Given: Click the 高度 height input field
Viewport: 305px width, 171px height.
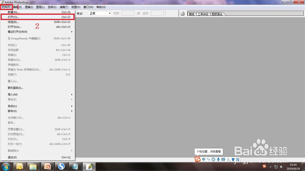Looking at the screenshot, I should click(x=157, y=13).
